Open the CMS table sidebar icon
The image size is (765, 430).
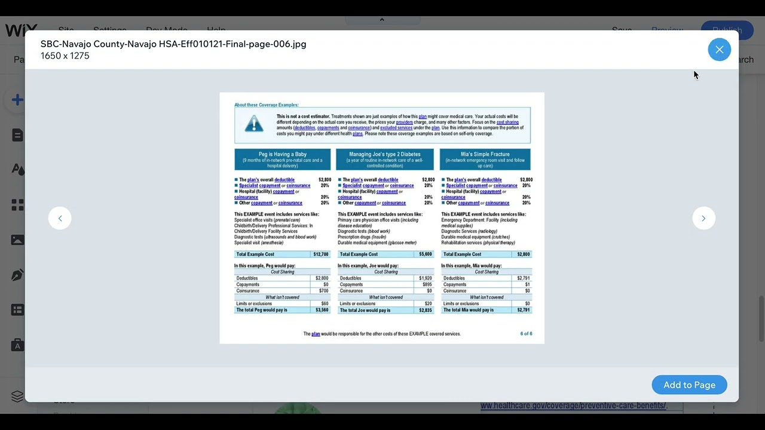[x=17, y=309]
